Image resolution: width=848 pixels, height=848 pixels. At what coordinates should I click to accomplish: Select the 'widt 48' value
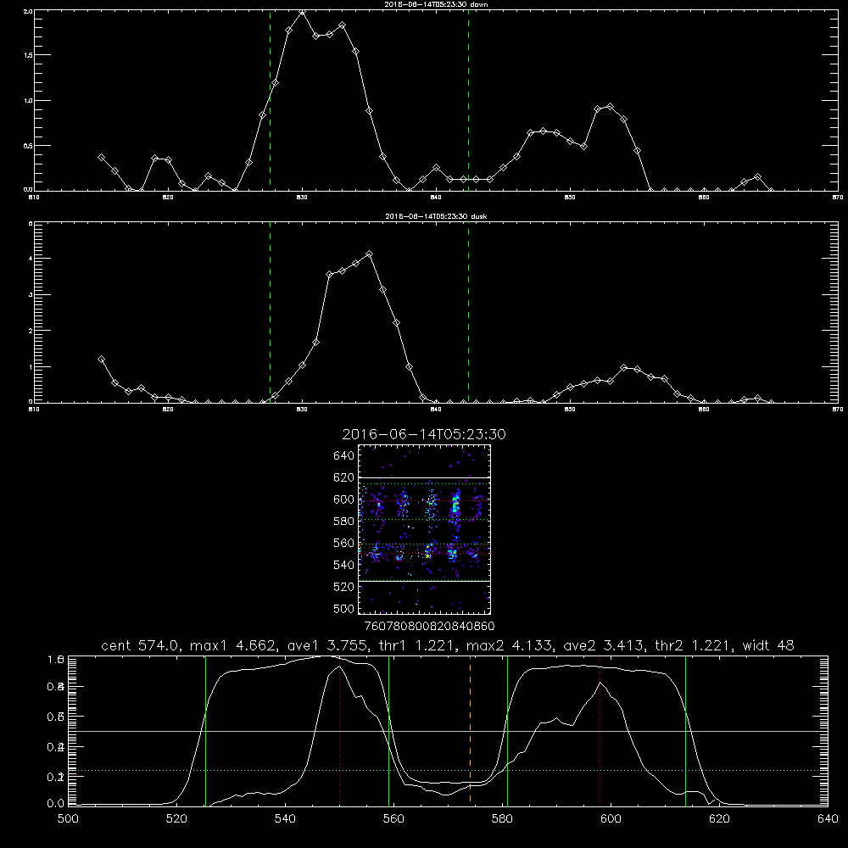[768, 645]
